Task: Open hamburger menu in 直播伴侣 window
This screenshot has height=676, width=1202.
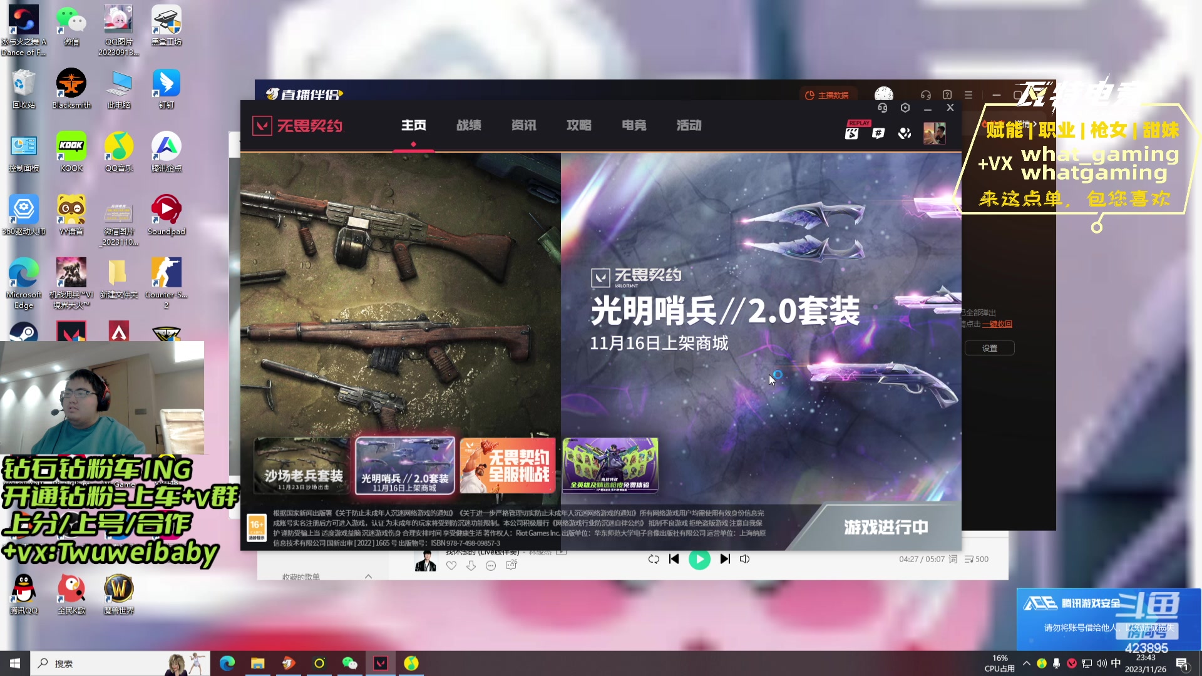Action: point(968,95)
